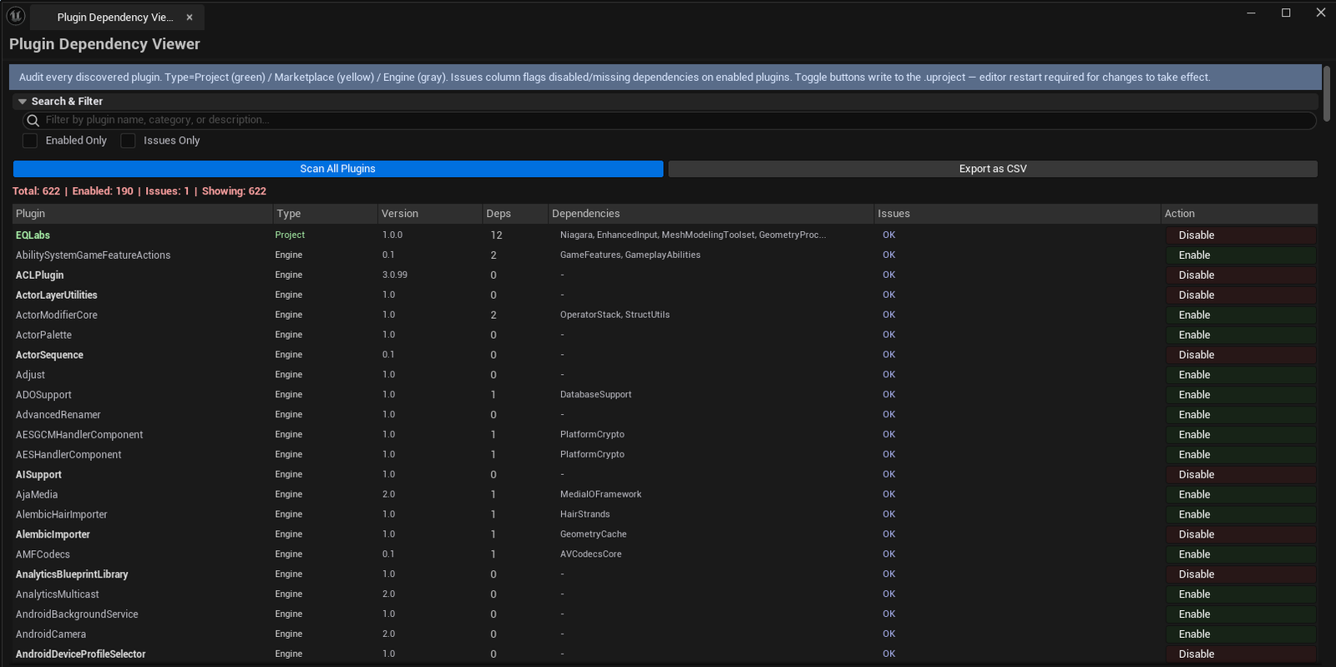
Task: Click the DatabaseSupport dependency text
Action: [595, 395]
